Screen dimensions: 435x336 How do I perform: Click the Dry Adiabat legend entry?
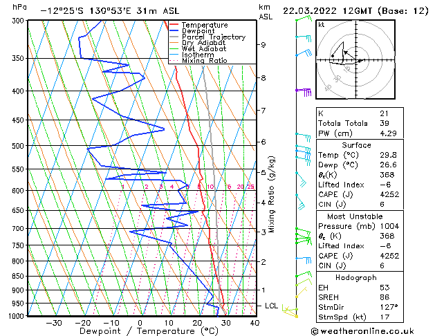[x=203, y=43]
